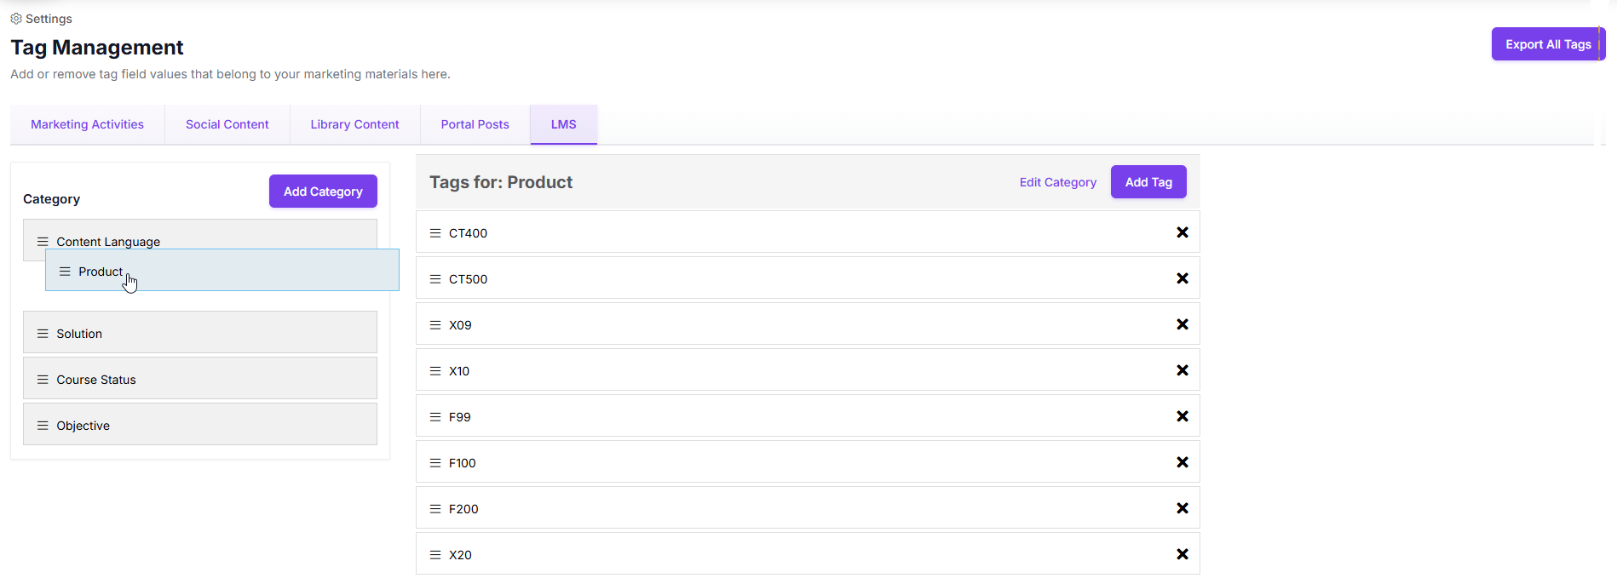Open the Edit Category link
This screenshot has width=1617, height=578.
(1057, 182)
